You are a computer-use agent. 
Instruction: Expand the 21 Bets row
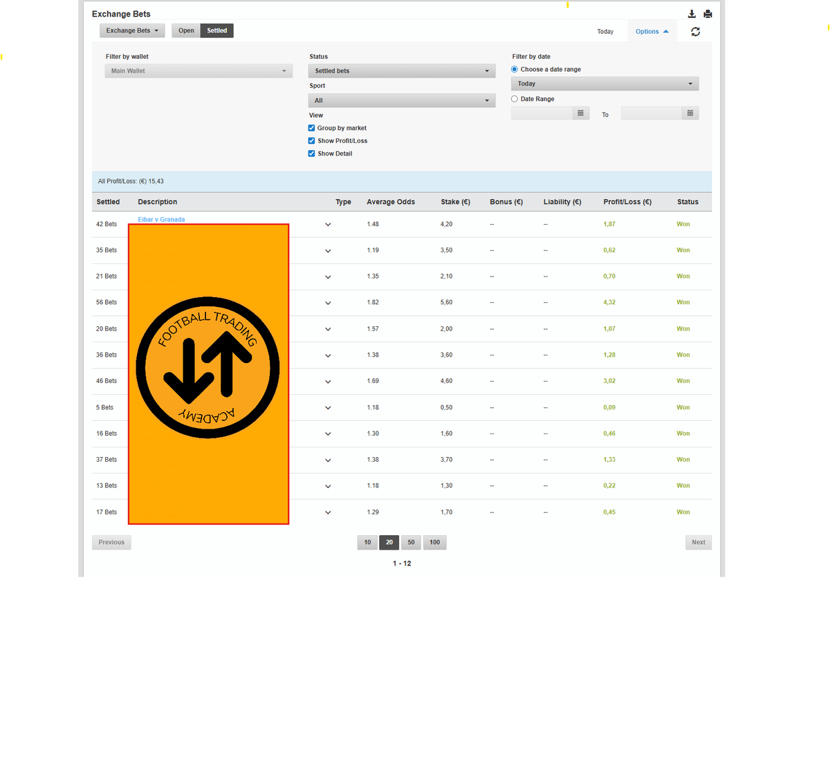(328, 277)
